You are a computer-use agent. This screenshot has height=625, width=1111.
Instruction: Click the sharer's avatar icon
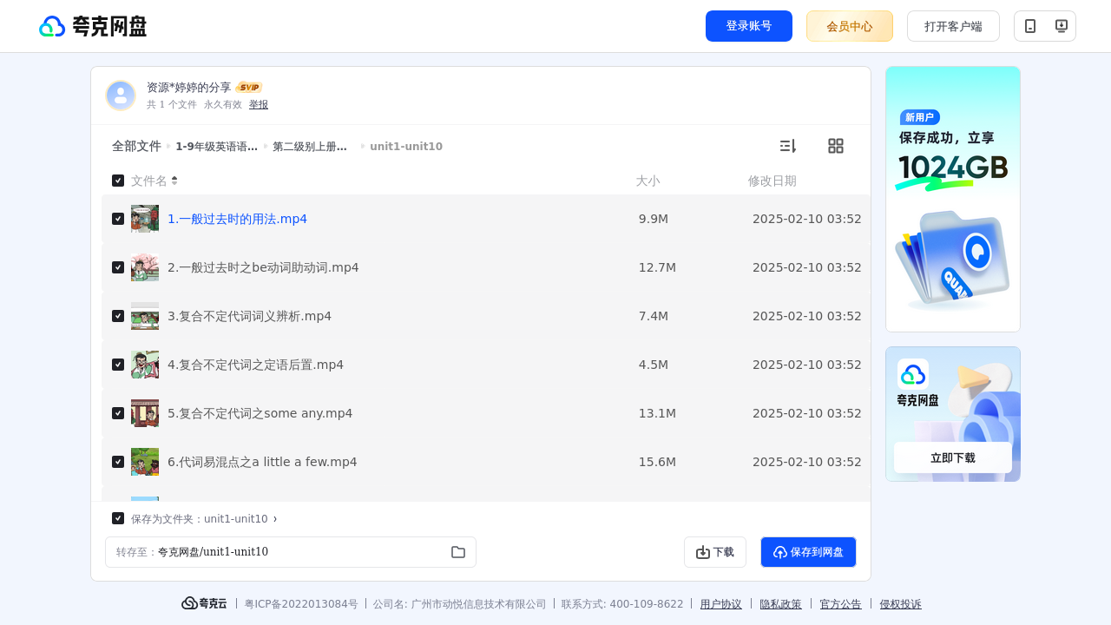point(121,95)
